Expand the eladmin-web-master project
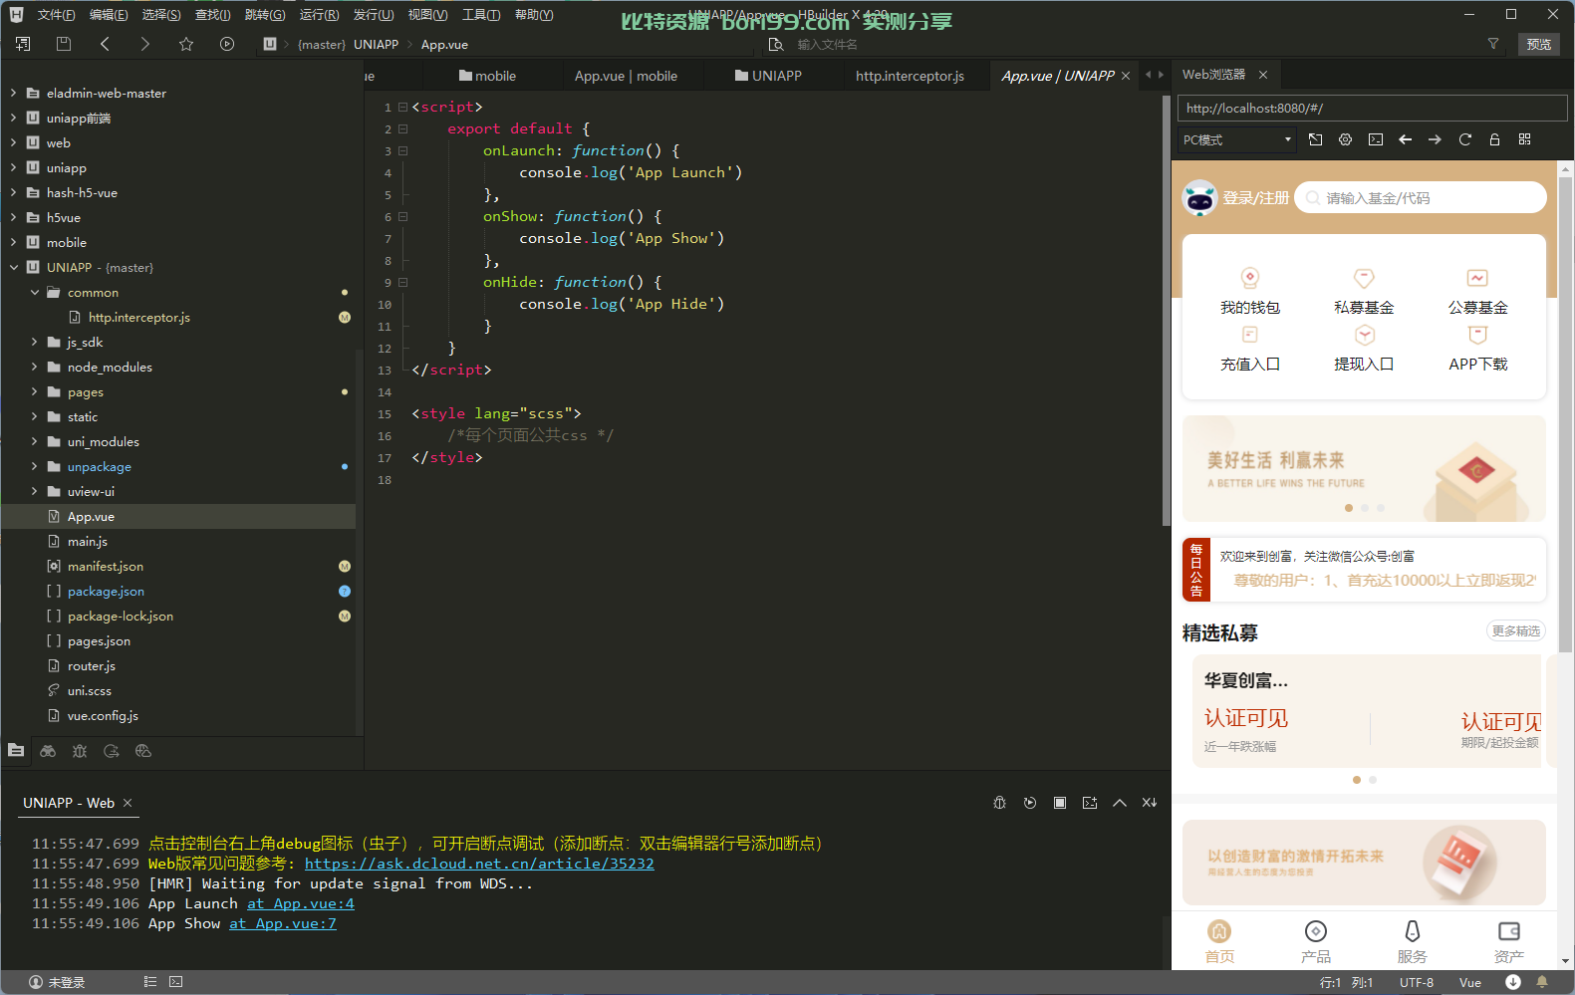Viewport: 1575px width, 995px height. (x=13, y=93)
